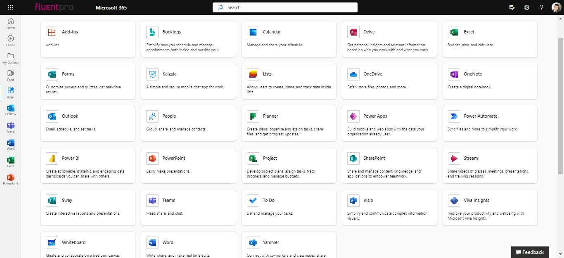The height and width of the screenshot is (258, 564).
Task: Open Create in the sidebar
Action: tap(10, 41)
